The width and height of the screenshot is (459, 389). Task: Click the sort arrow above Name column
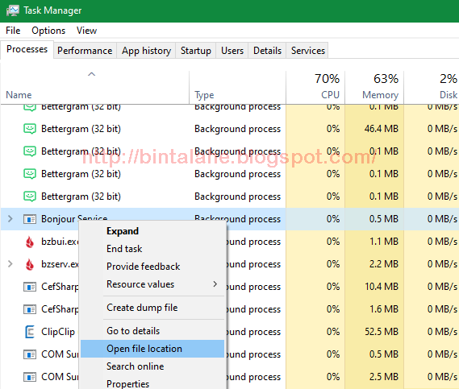coord(92,74)
